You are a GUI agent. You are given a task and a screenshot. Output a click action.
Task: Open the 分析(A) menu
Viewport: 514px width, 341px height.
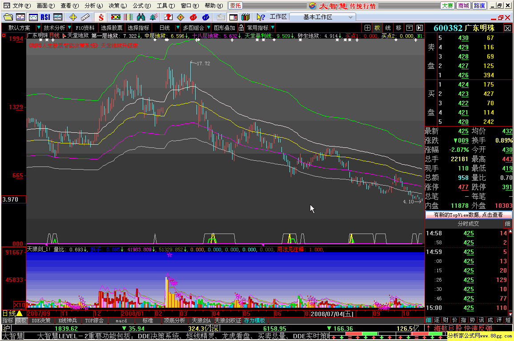[94, 6]
